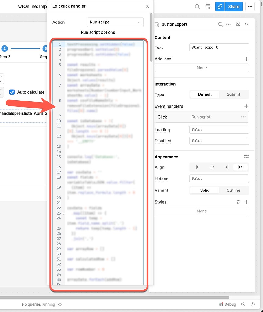This screenshot has width=263, height=312.
Task: Open Appearance settings sliders icon
Action: pos(246,157)
